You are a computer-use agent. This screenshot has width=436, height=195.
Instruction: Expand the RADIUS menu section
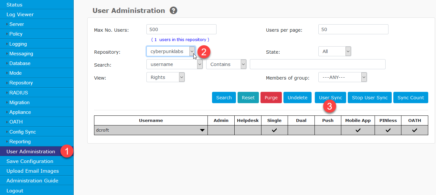coord(18,93)
